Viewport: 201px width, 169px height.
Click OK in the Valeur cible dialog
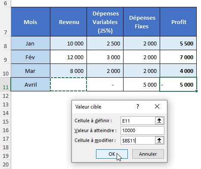[112, 154]
